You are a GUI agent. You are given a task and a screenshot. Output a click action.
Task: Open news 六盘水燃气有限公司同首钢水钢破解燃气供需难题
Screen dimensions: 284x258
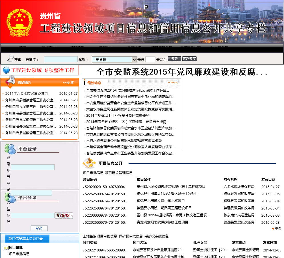pos(124,141)
